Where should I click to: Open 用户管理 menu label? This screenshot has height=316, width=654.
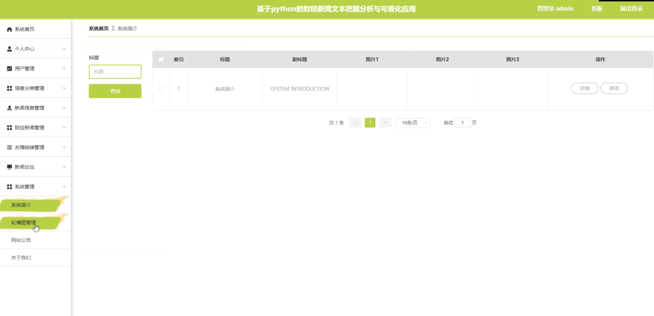[x=25, y=69]
